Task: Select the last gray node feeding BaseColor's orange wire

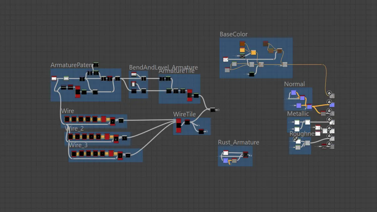Action: [285, 64]
